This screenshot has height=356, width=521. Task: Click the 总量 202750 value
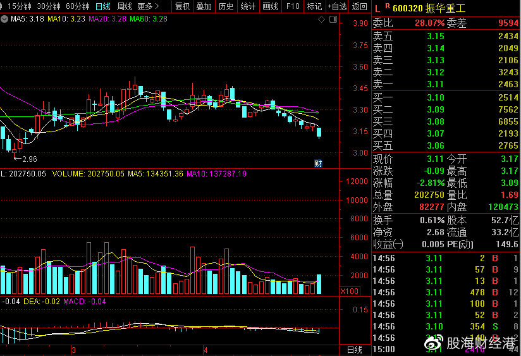429,195
